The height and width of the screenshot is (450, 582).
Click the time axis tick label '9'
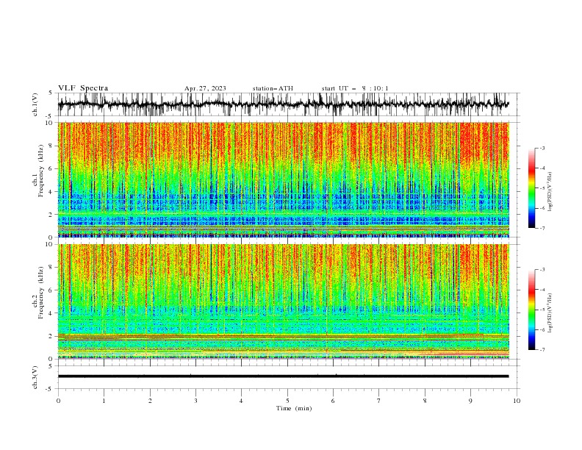click(470, 401)
